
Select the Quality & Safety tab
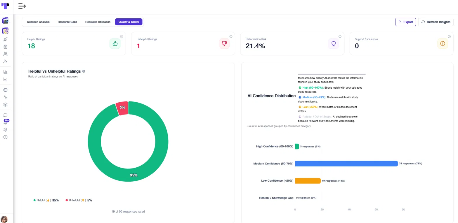pos(129,22)
